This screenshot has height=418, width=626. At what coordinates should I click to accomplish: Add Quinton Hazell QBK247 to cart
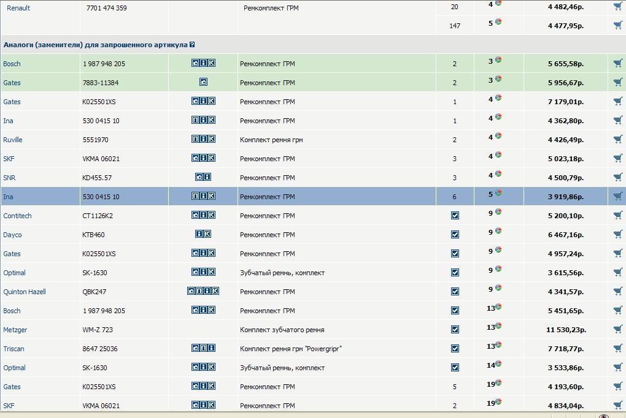pos(617,291)
